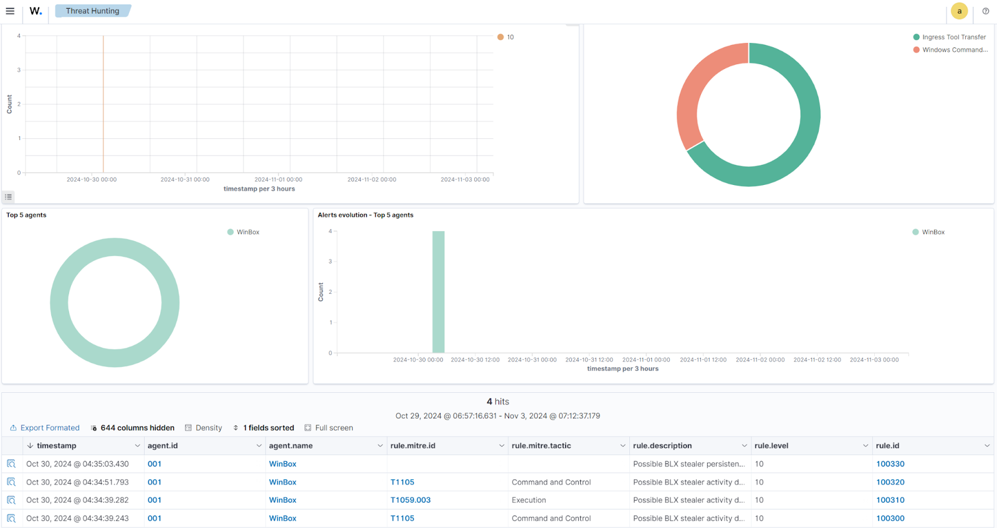Toggle Ingress Tool Transfer legend entry
997x528 pixels.
point(949,37)
